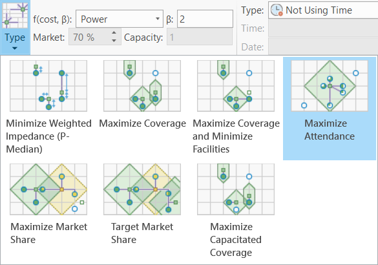Pick Maximize Coverage and Minimize Facilities icon
Screen dimensions: 378x265
[x=236, y=86]
